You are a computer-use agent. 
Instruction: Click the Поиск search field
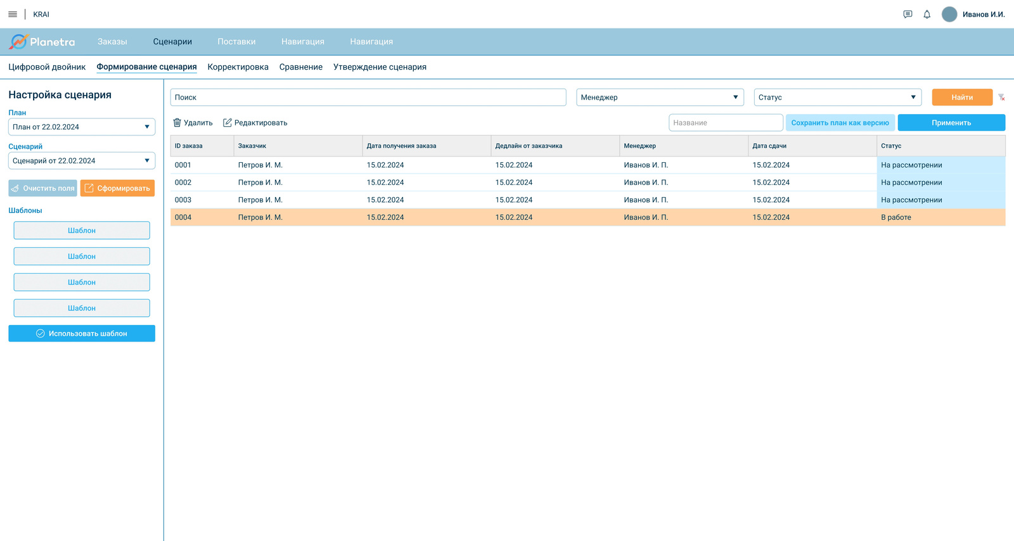[x=368, y=97]
